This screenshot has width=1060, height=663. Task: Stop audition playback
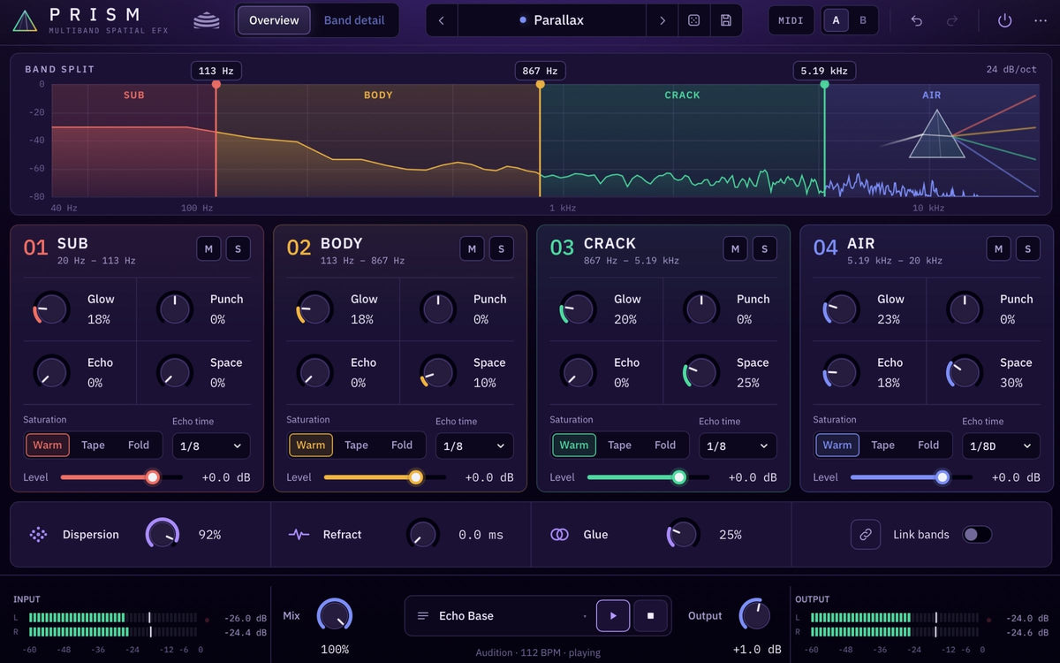(650, 615)
